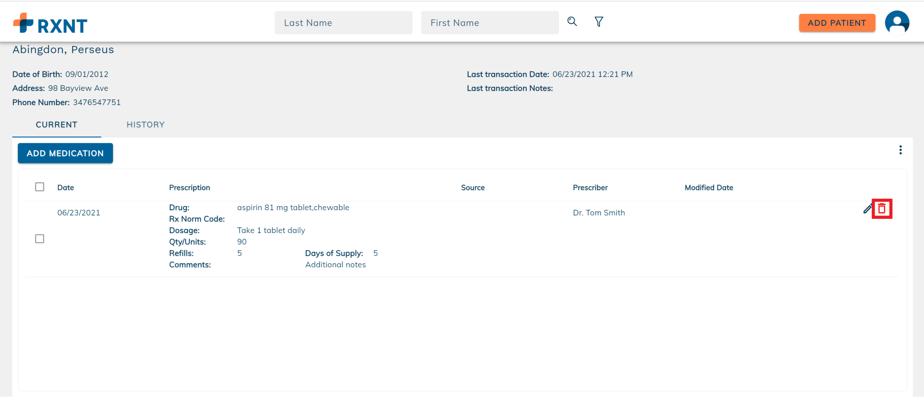
Task: Tick the checkbox for aspirin 06/23/2021 row
Action: pos(40,239)
